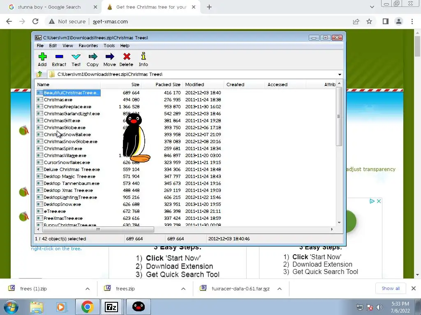Screen dimensions: 421x315
Task: Sort files by the Name column header
Action: (x=67, y=84)
